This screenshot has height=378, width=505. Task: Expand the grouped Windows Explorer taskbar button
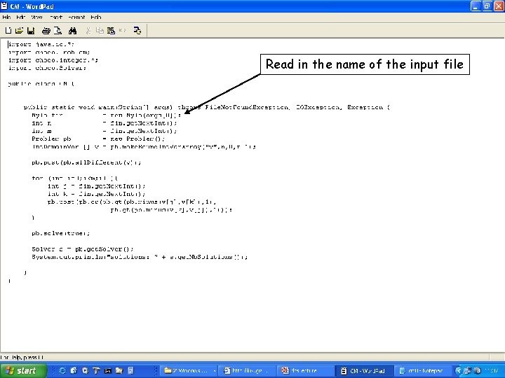click(x=189, y=370)
